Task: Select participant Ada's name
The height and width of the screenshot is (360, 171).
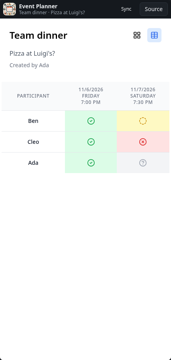Action: (33, 163)
